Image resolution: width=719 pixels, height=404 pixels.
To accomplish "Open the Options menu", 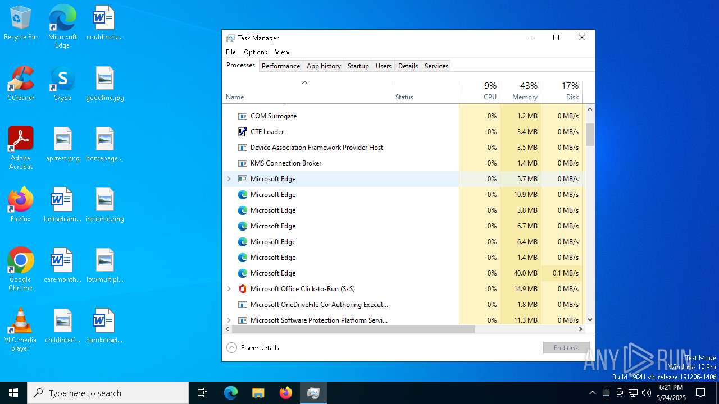I will [256, 52].
